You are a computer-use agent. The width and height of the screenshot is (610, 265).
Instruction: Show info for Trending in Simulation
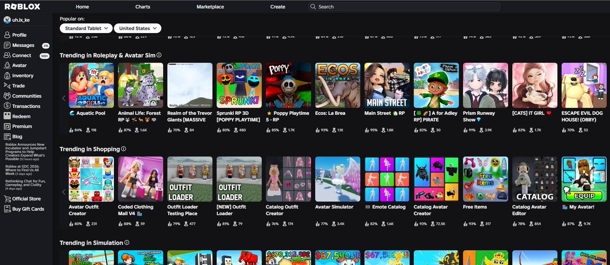pyautogui.click(x=127, y=243)
